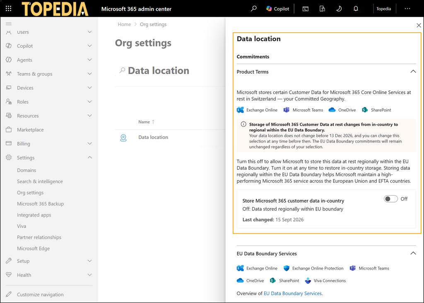This screenshot has width=424, height=303.
Task: Expand the Roles chevron
Action: [x=89, y=102]
